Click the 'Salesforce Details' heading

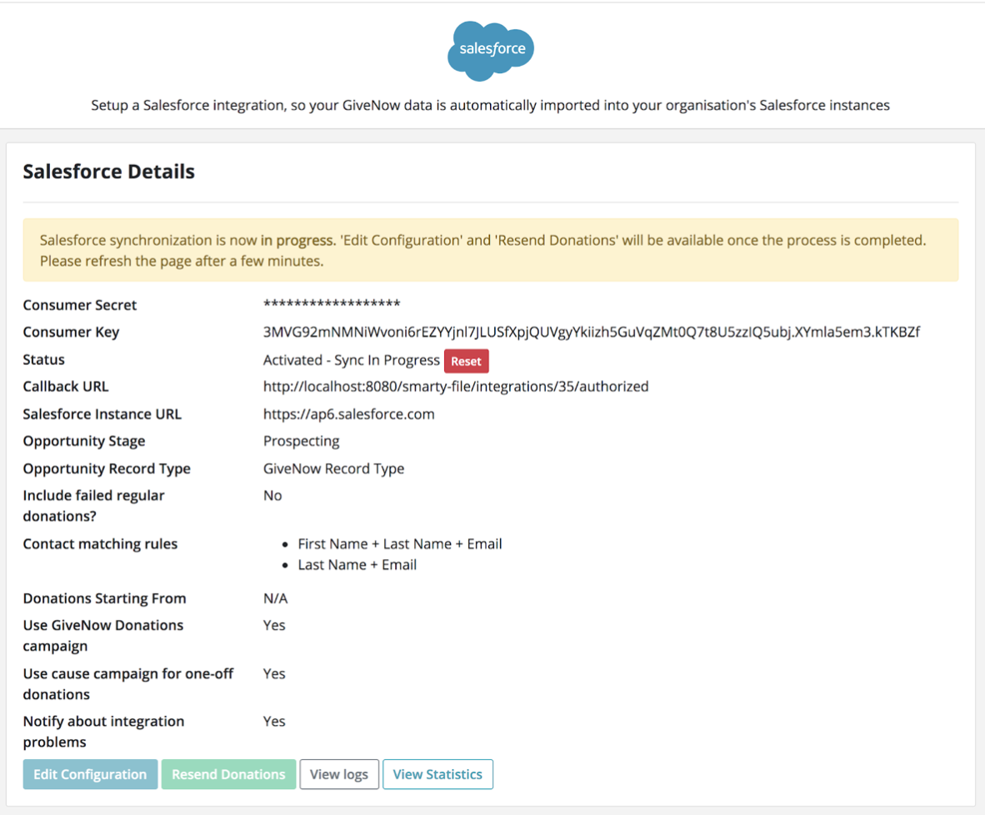point(108,172)
